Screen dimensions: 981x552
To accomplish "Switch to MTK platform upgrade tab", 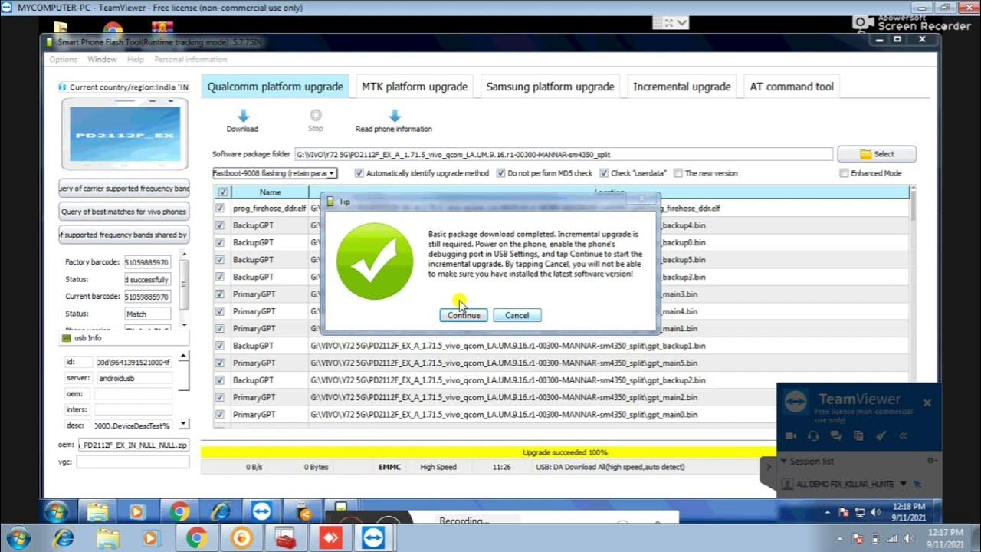I will point(415,87).
